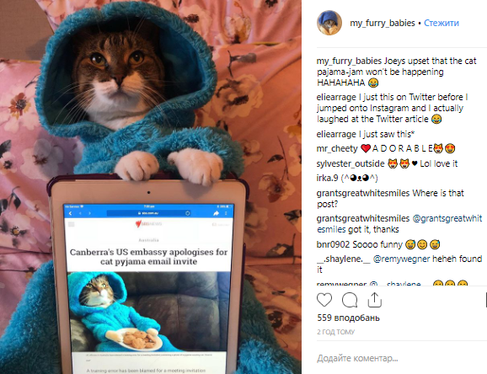
Task: Open the my_furry_babies profile avatar
Action: tap(329, 23)
